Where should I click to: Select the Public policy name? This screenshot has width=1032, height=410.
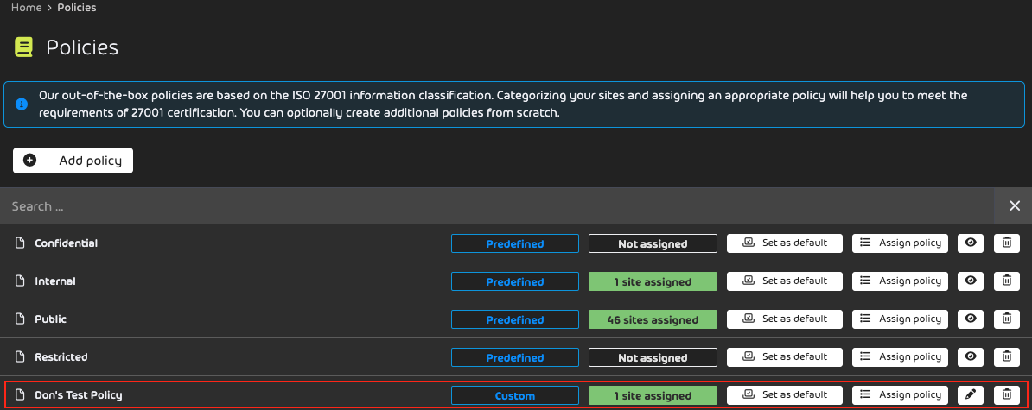pos(51,319)
